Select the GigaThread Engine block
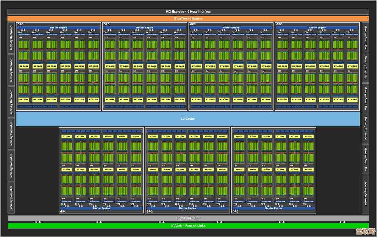 coord(188,18)
